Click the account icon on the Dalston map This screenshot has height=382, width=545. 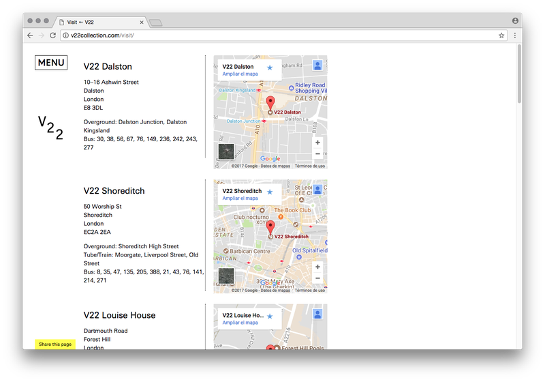coord(317,65)
